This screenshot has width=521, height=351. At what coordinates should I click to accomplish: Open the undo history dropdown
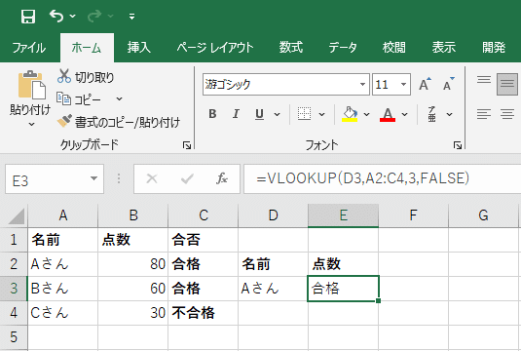click(x=73, y=16)
